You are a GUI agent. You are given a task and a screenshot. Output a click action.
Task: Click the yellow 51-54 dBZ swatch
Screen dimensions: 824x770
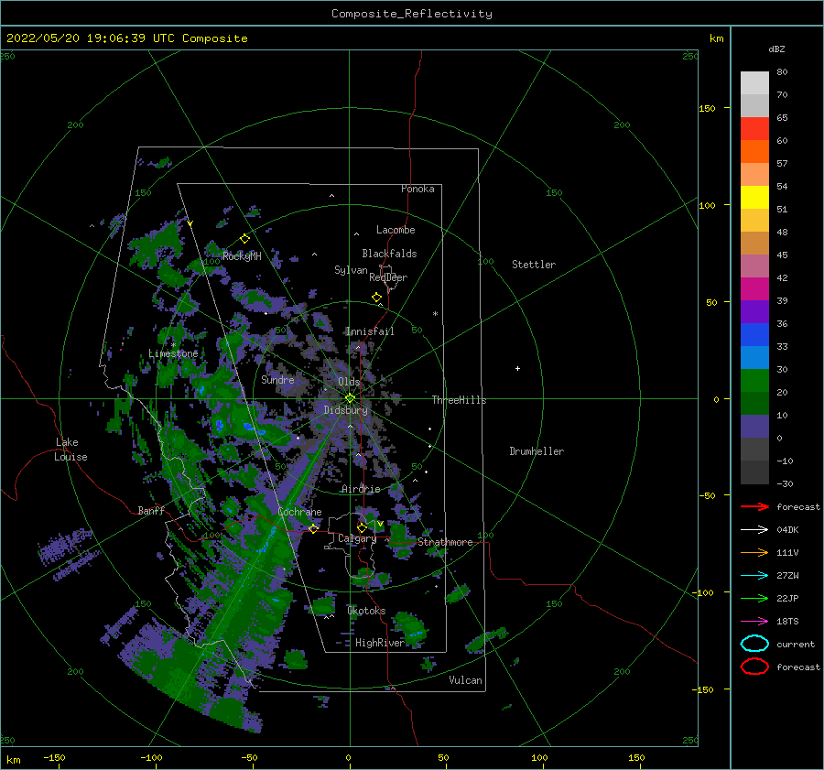[x=754, y=198]
